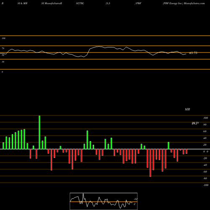Click the 'SI & MR' header label
The image size is (210, 210).
pyautogui.click(x=22, y=3)
